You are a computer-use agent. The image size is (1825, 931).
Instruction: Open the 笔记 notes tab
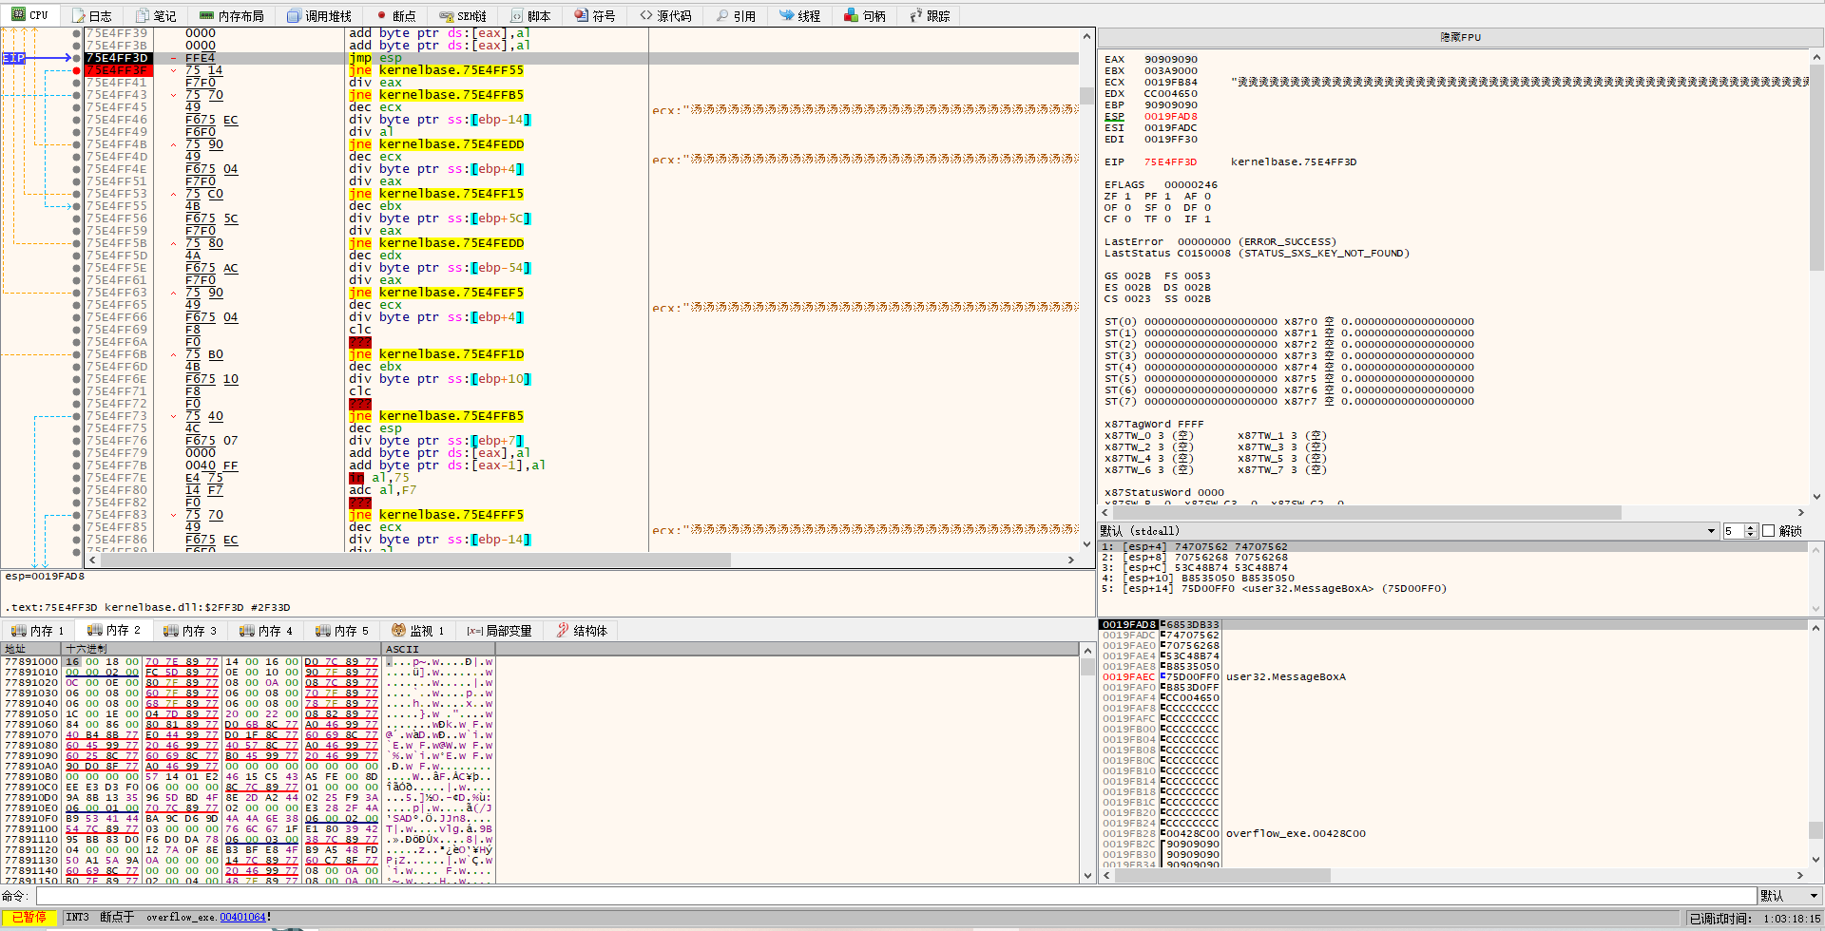point(156,16)
